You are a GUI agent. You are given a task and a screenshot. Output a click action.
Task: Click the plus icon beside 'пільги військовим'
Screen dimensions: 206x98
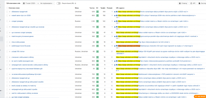pyautogui.click(x=10, y=42)
